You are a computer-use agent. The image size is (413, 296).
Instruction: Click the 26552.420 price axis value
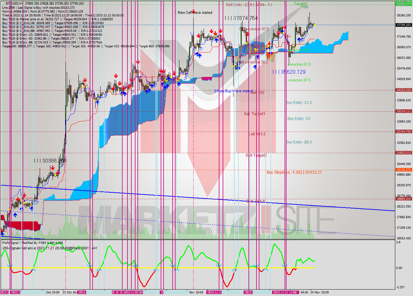click(x=404, y=238)
